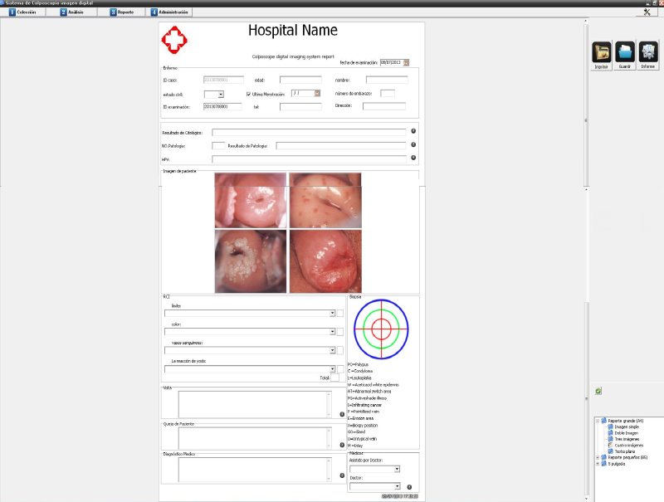The width and height of the screenshot is (664, 502).
Task: Toggle the Ultima Menstruación checkbox
Action: 249,94
